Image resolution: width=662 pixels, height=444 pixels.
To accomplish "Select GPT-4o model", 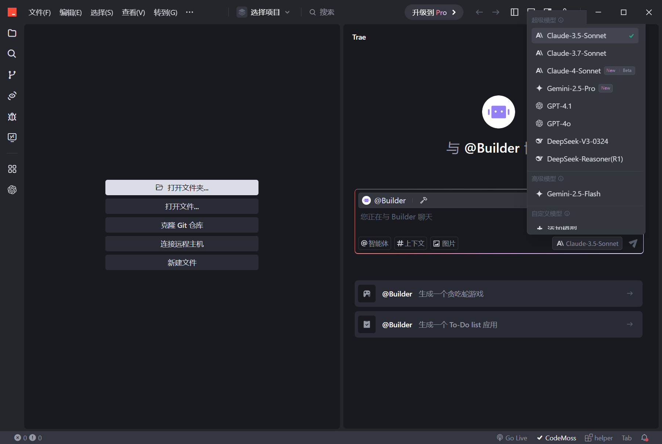I will tap(585, 124).
